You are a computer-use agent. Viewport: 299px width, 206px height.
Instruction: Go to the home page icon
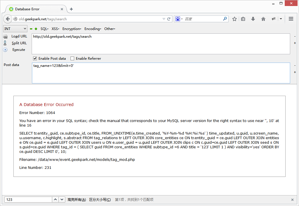(263, 19)
